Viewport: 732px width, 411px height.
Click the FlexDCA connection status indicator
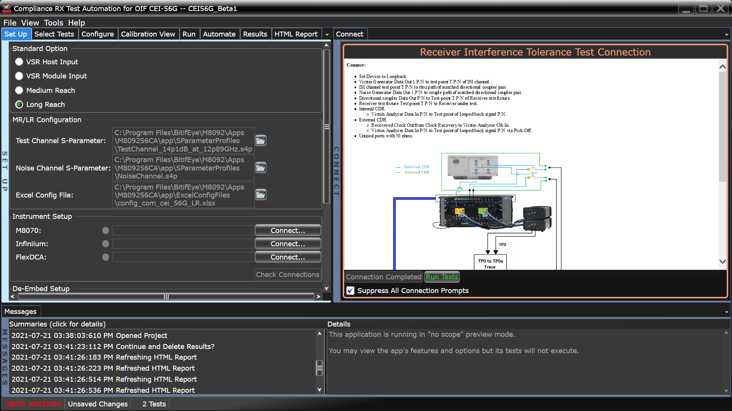click(x=106, y=257)
